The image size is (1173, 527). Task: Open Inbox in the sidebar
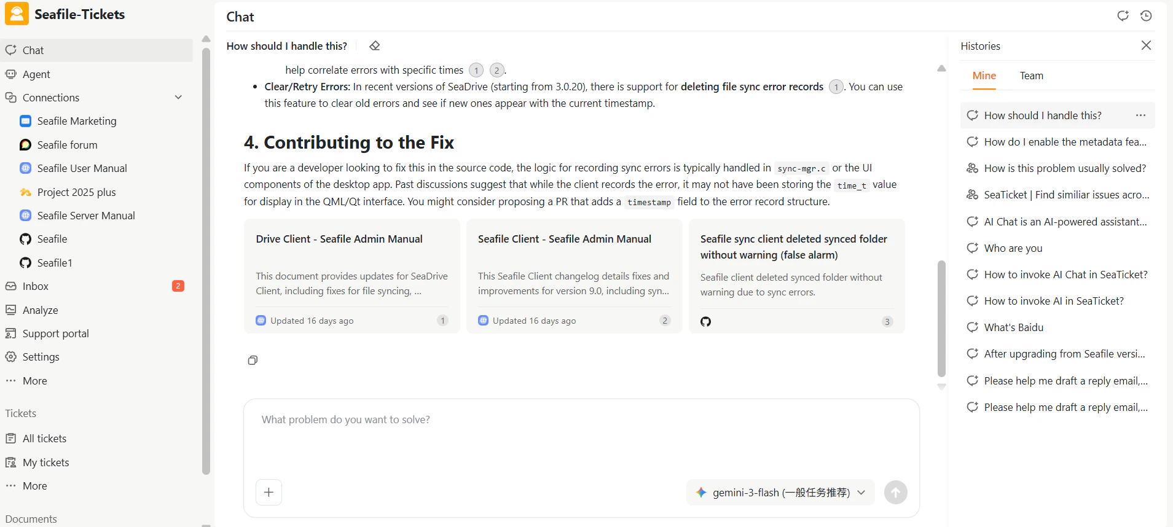click(x=96, y=286)
